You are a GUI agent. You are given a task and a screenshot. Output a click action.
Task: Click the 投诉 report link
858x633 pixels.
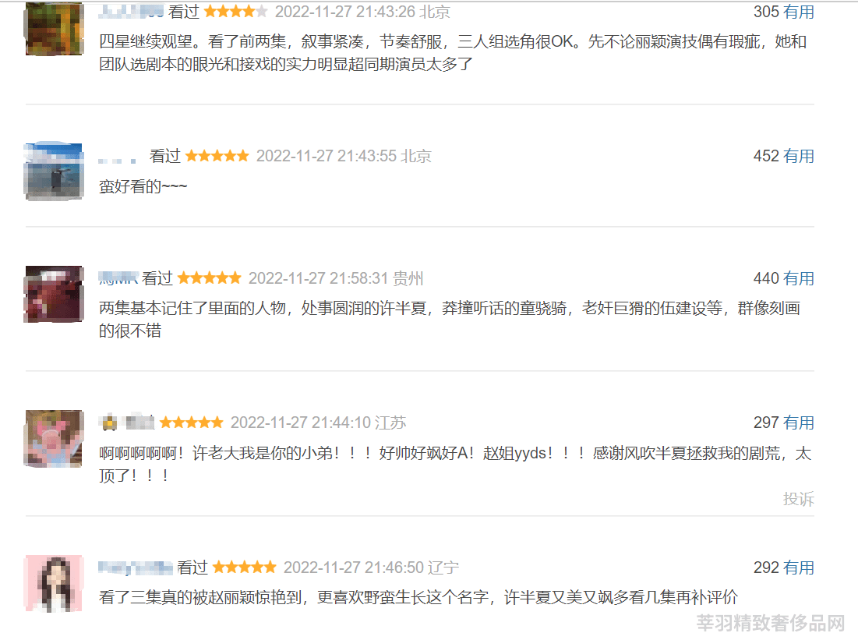pyautogui.click(x=798, y=499)
